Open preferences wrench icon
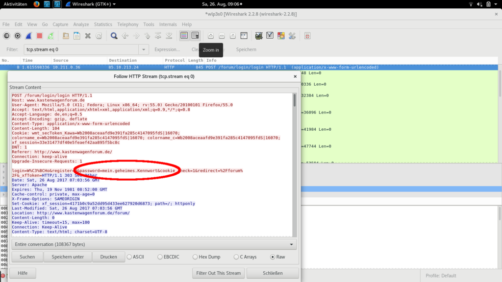Screen dimensions: 502x282 click(292, 36)
